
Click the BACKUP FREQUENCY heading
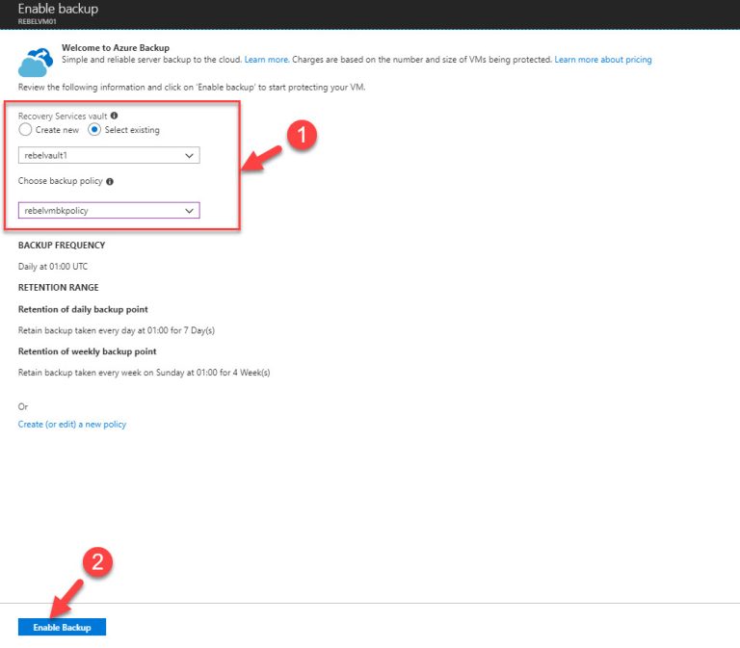(62, 246)
